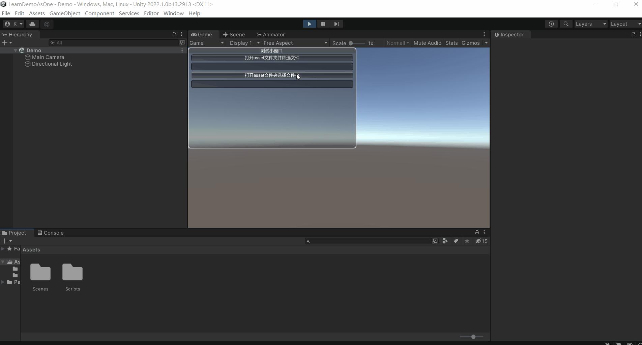Viewport: 642px width, 345px height.
Task: Open the Unity Cloud services icon
Action: [32, 24]
